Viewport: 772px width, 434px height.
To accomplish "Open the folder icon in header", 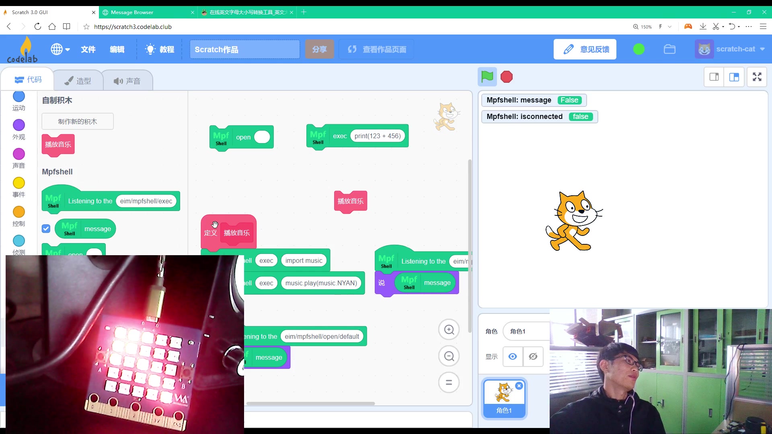I will (x=669, y=49).
